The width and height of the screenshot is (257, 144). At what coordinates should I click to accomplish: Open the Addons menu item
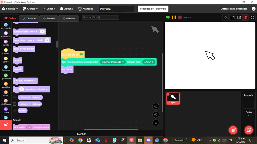(66, 9)
